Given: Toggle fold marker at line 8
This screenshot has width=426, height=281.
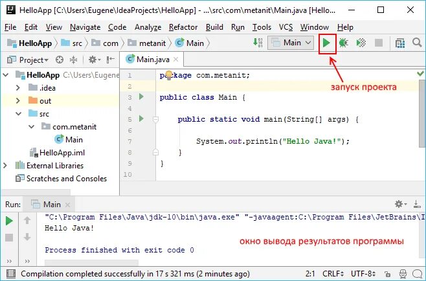Looking at the screenshot, I should tap(155, 152).
